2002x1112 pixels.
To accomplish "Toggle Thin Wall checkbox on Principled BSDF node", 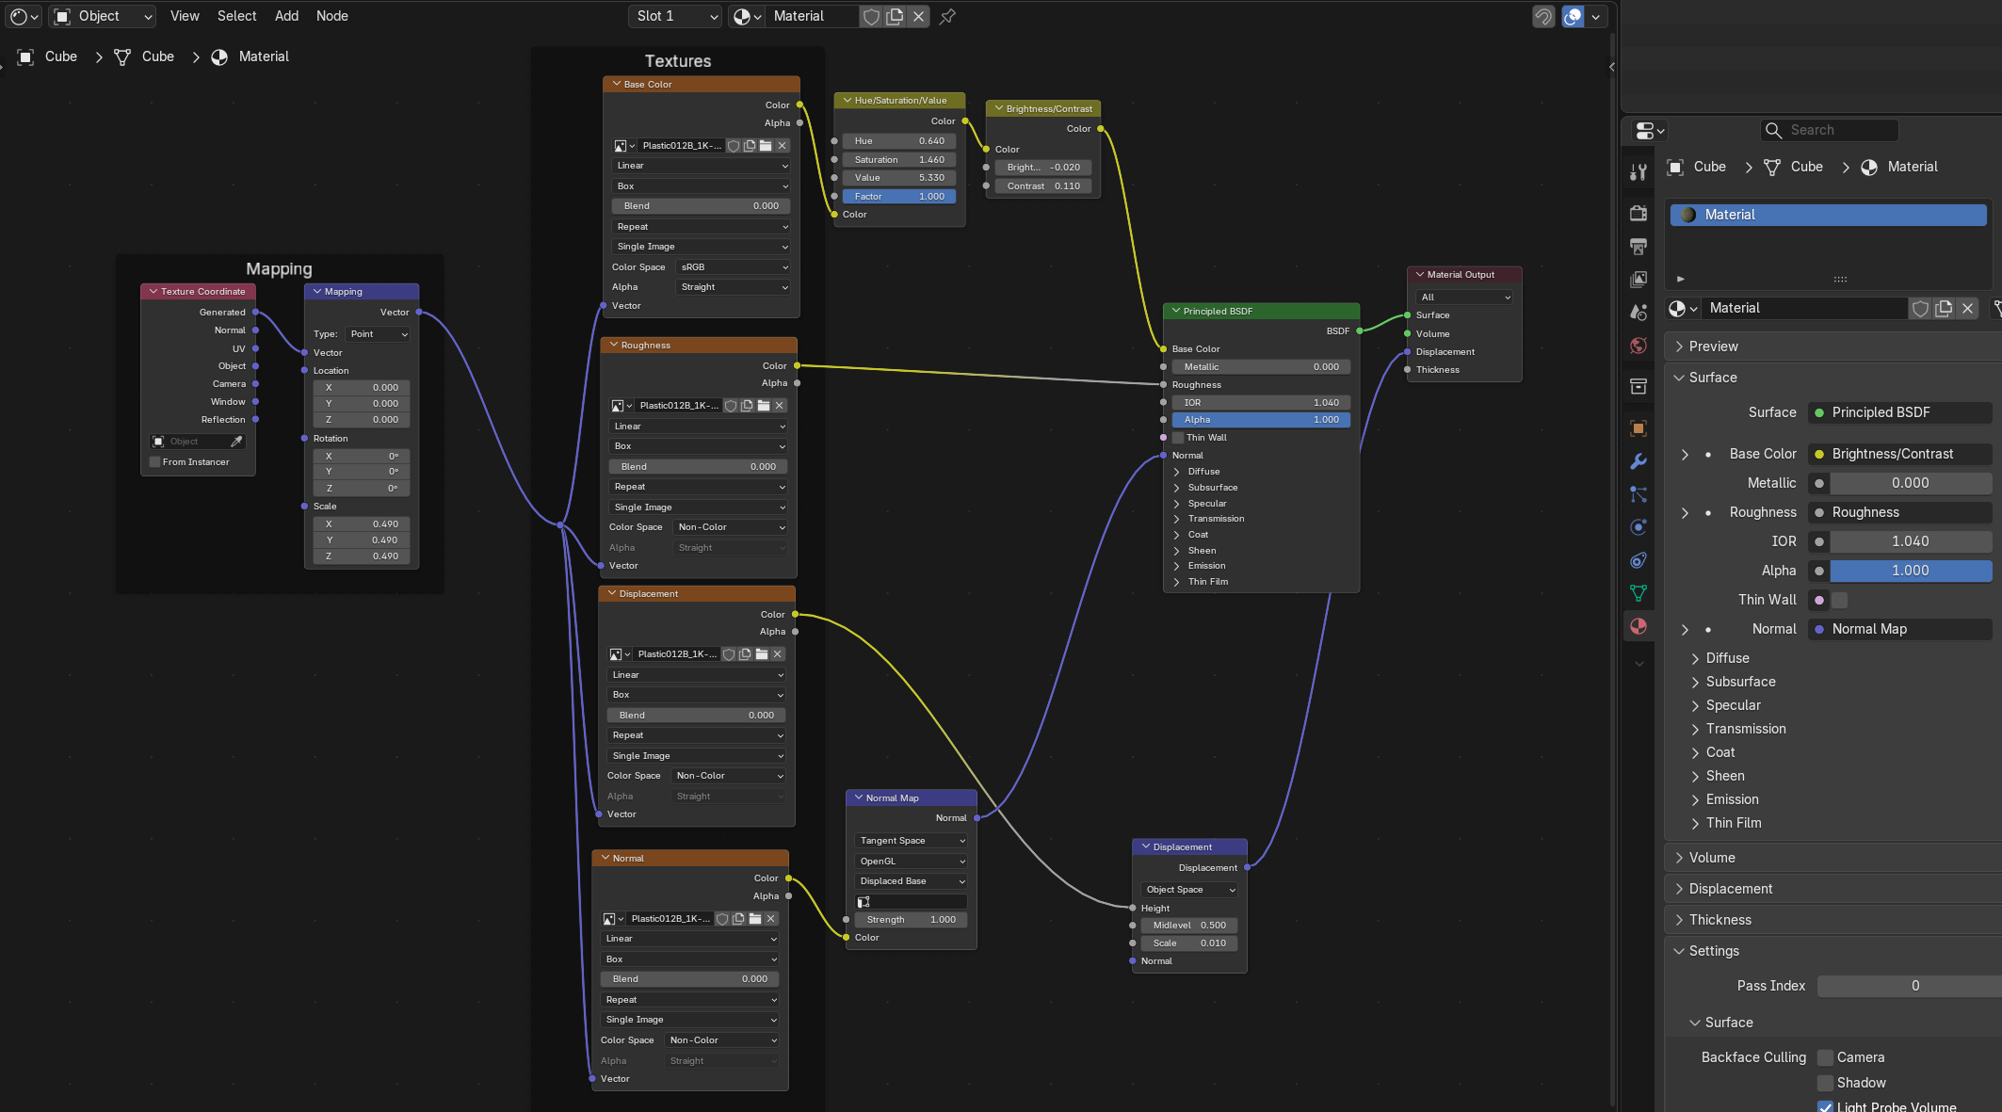I will 1178,438.
